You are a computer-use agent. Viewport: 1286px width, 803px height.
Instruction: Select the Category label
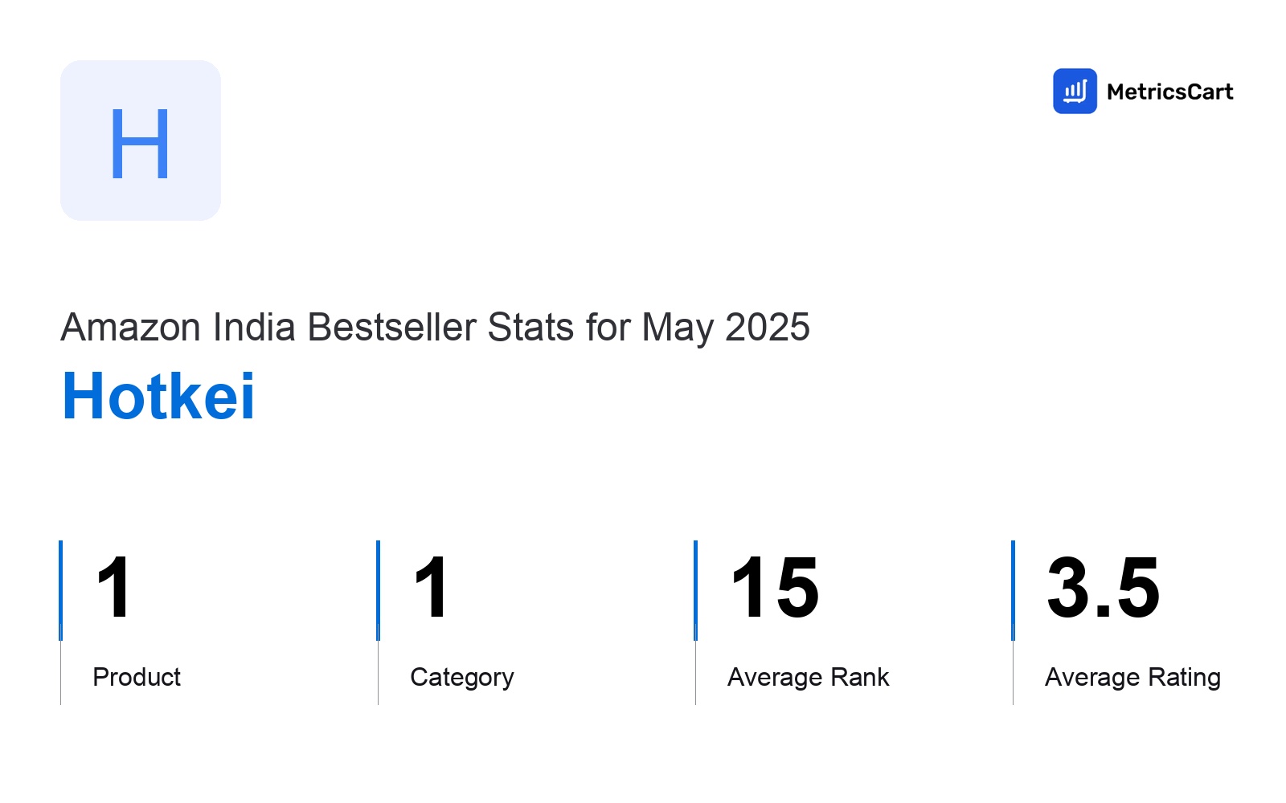[x=462, y=678]
